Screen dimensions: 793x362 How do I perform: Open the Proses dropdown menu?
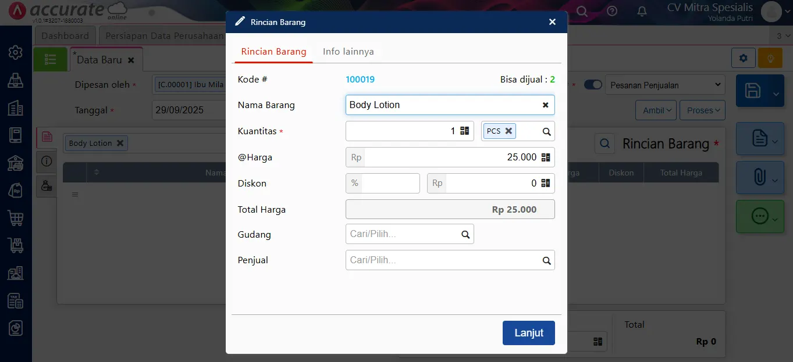click(x=704, y=110)
